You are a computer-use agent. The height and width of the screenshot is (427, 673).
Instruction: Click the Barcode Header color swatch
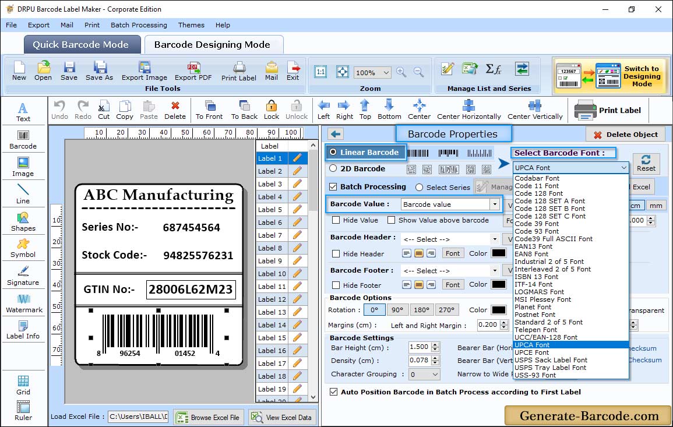point(498,253)
